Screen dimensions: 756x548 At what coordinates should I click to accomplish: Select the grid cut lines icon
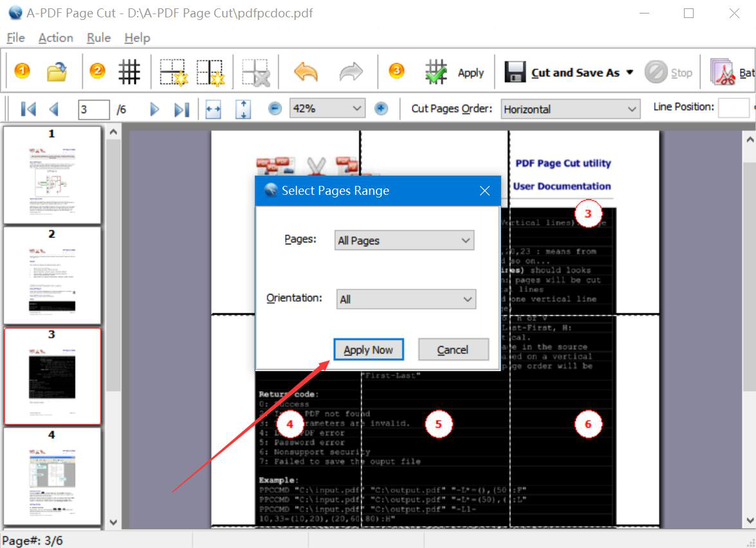(129, 71)
